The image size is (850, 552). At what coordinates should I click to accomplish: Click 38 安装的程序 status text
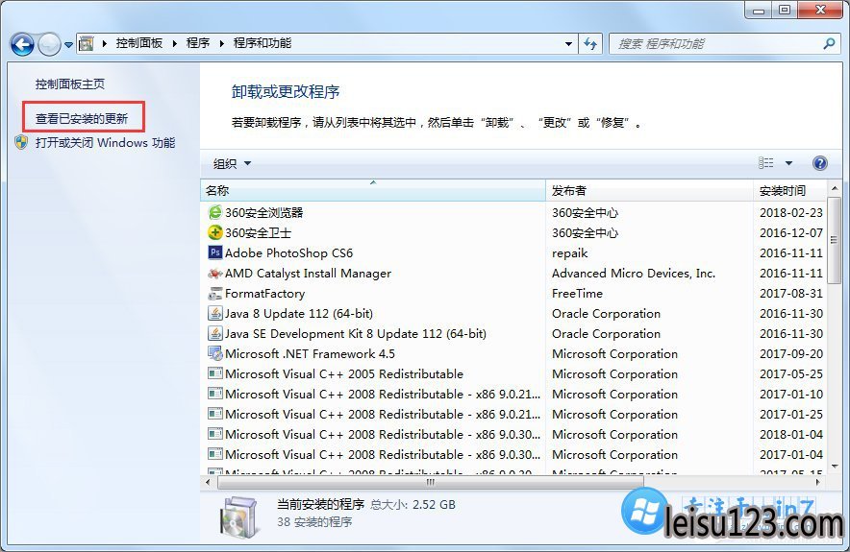[314, 522]
